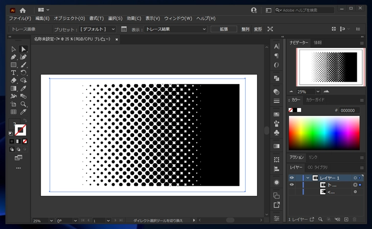Toggle visibility of the ト... sublayer

coord(292,184)
